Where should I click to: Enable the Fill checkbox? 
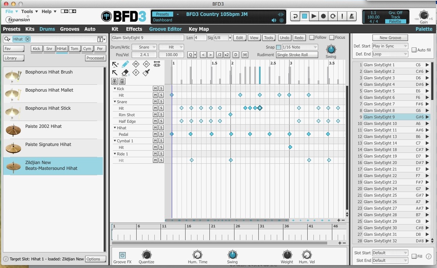tap(414, 256)
